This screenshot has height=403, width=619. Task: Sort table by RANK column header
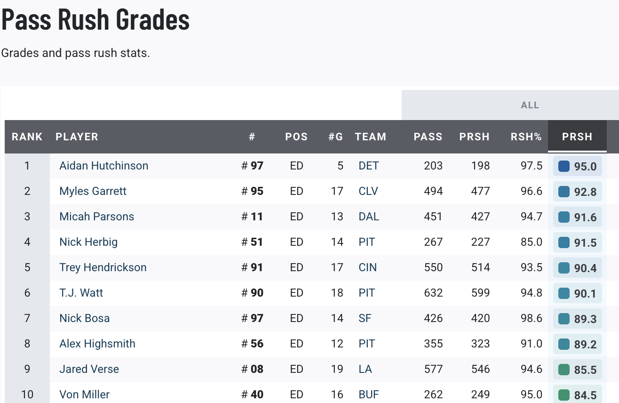pos(27,137)
